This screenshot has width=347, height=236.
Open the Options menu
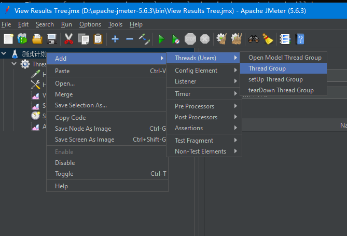tap(90, 24)
